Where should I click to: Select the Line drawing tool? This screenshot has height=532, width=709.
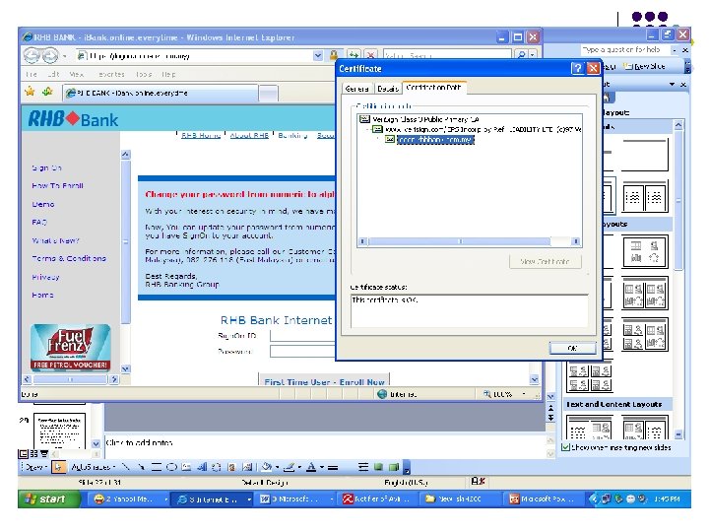point(126,467)
